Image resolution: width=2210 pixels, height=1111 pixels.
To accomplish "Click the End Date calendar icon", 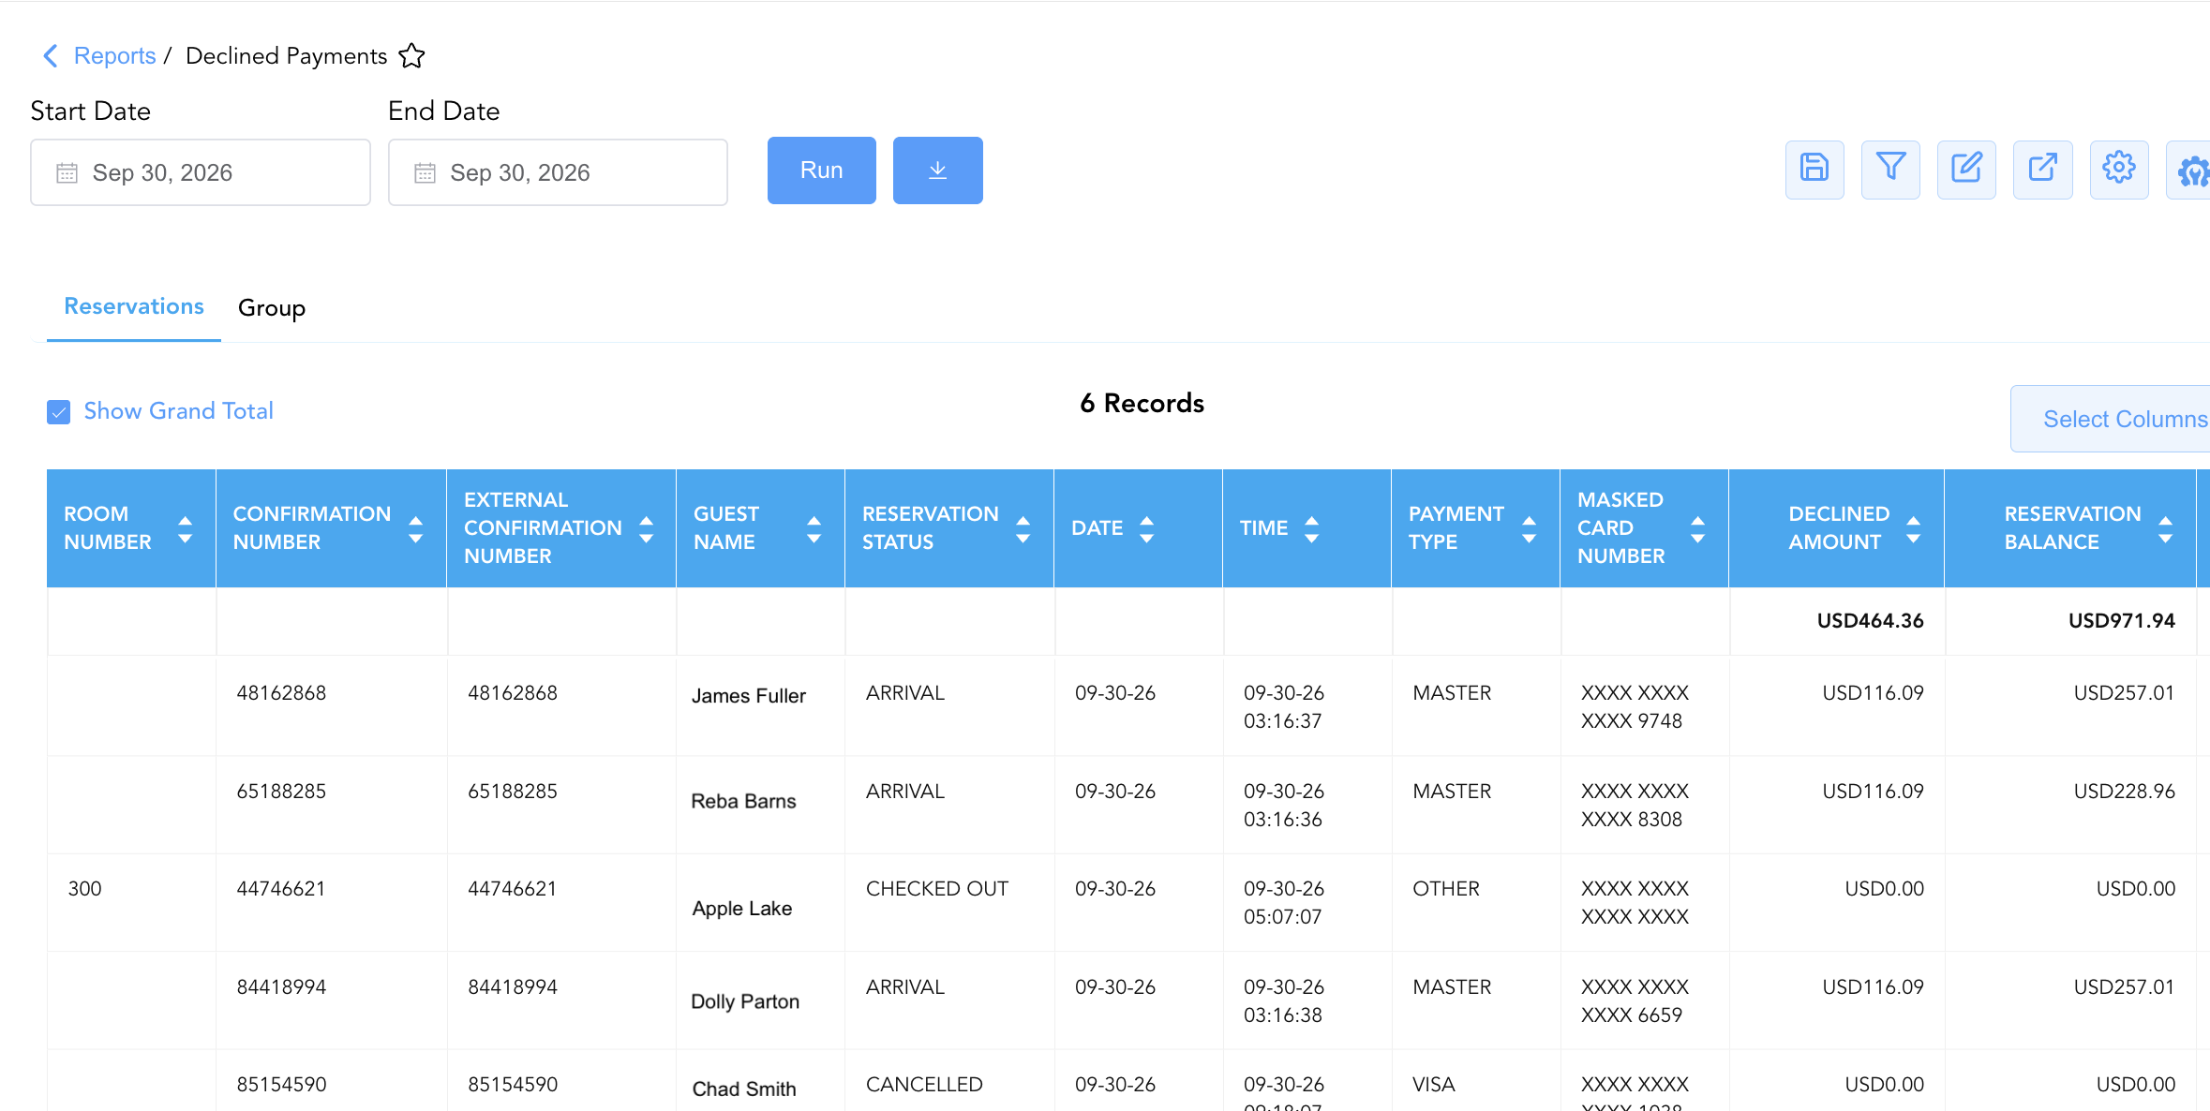I will click(x=425, y=172).
